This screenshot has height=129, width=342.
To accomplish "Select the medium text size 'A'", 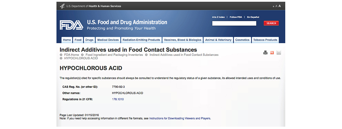I will point(276,6).
